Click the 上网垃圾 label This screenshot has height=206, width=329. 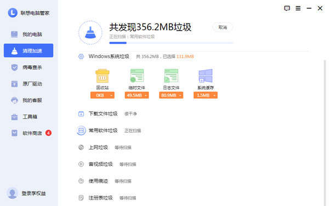[x=98, y=147]
